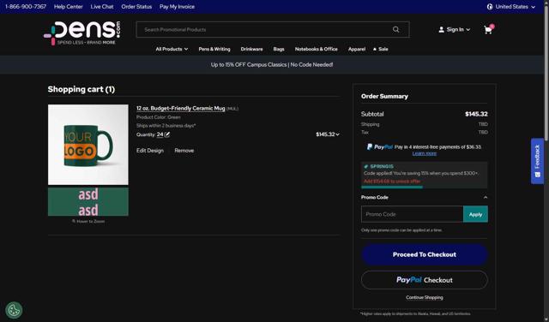Open the United States country dropdown

tap(511, 7)
